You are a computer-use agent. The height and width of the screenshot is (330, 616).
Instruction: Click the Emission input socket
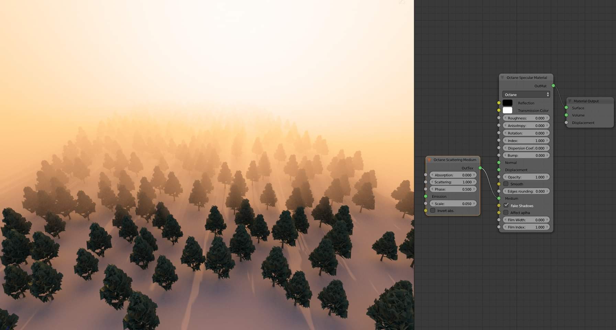[x=426, y=196]
